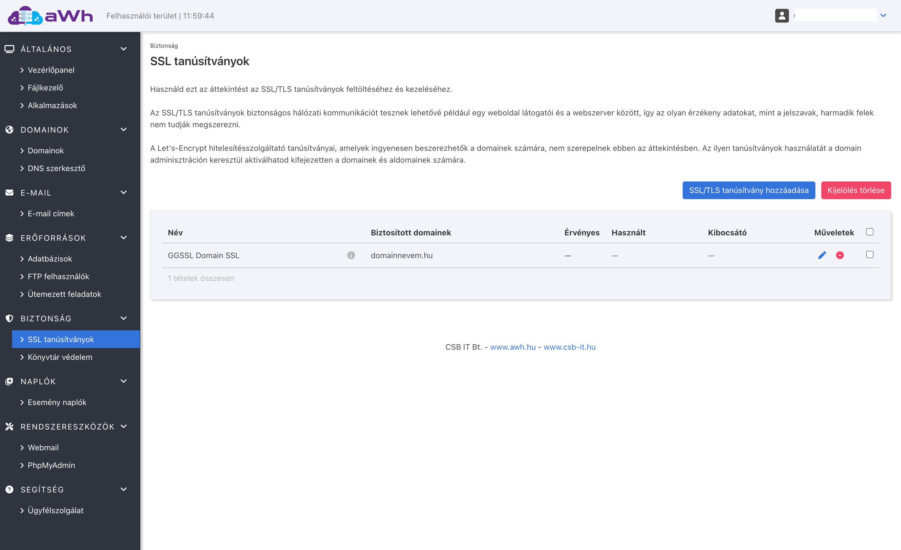901x550 pixels.
Task: Sort by the Név column header
Action: point(175,232)
